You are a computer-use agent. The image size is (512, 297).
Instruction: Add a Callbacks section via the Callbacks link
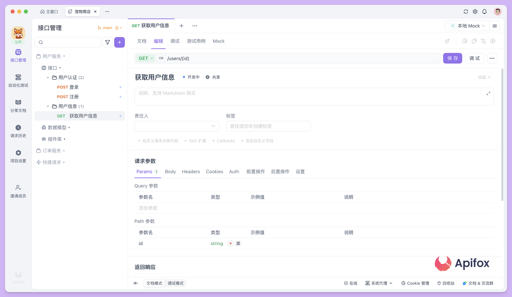coord(223,141)
